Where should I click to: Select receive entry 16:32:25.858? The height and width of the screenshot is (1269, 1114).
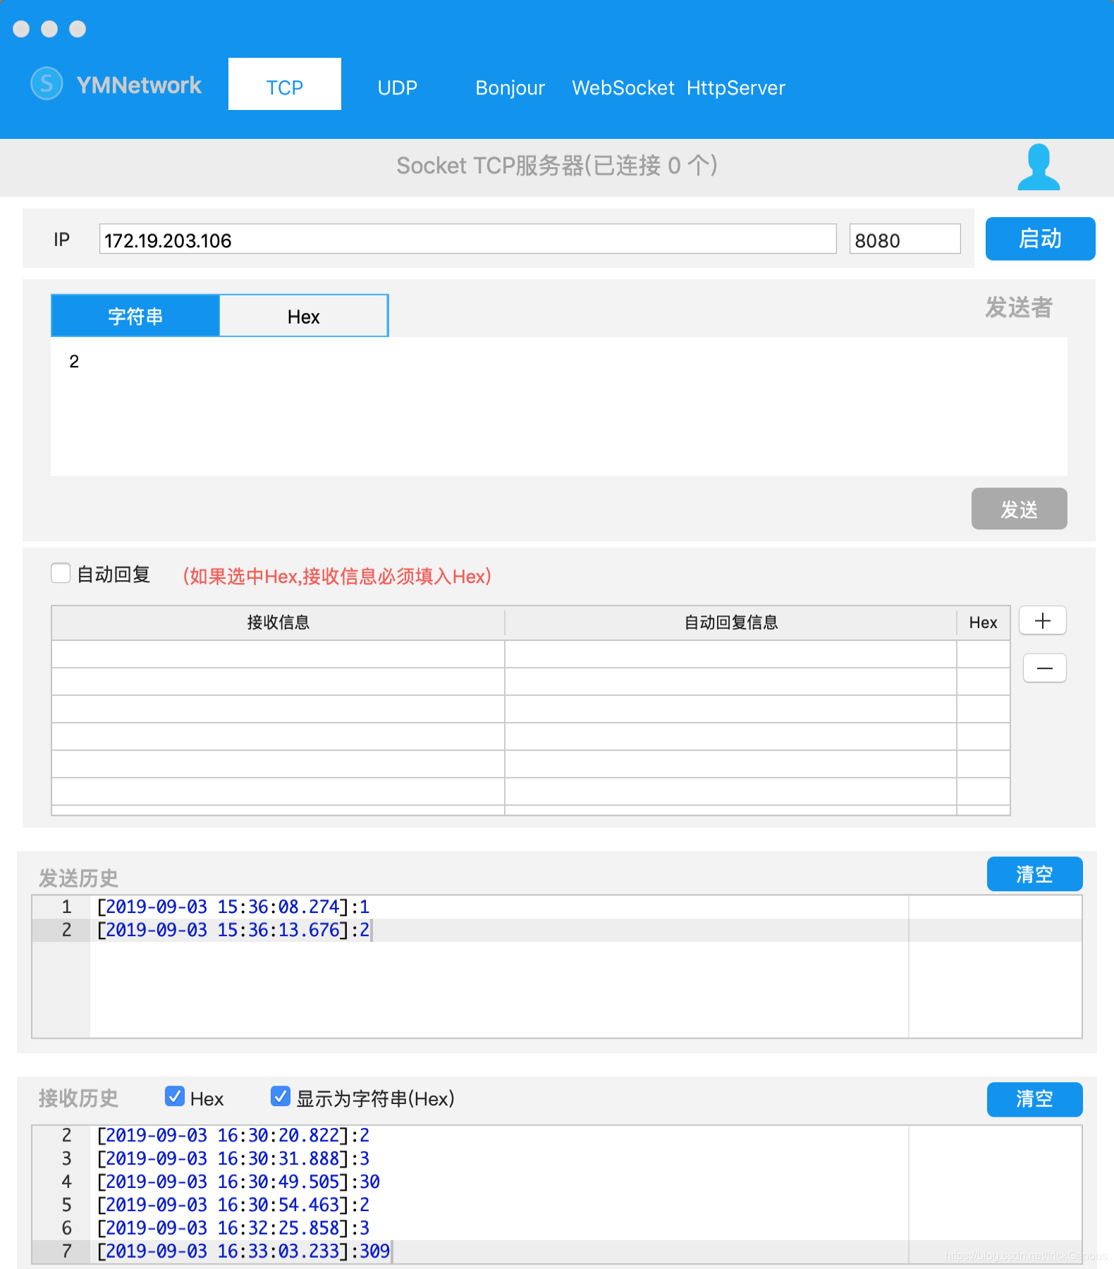pyautogui.click(x=233, y=1228)
